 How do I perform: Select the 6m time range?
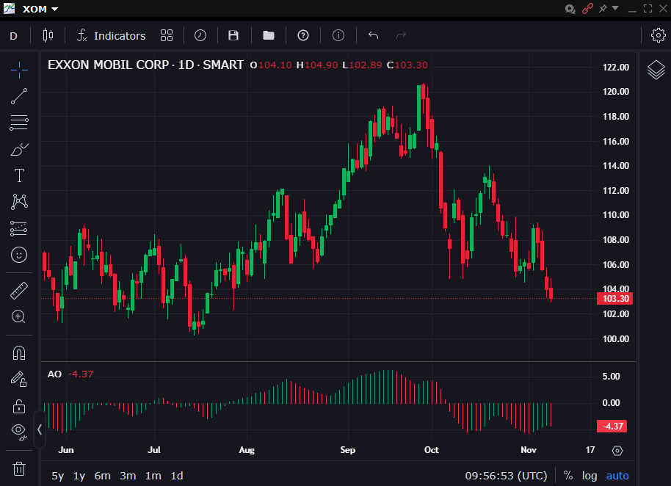point(103,476)
